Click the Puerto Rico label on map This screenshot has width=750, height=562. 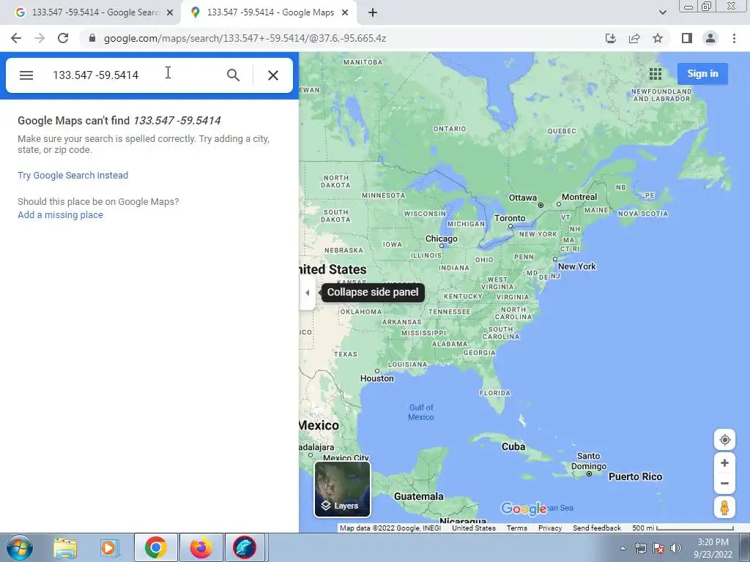tap(635, 476)
